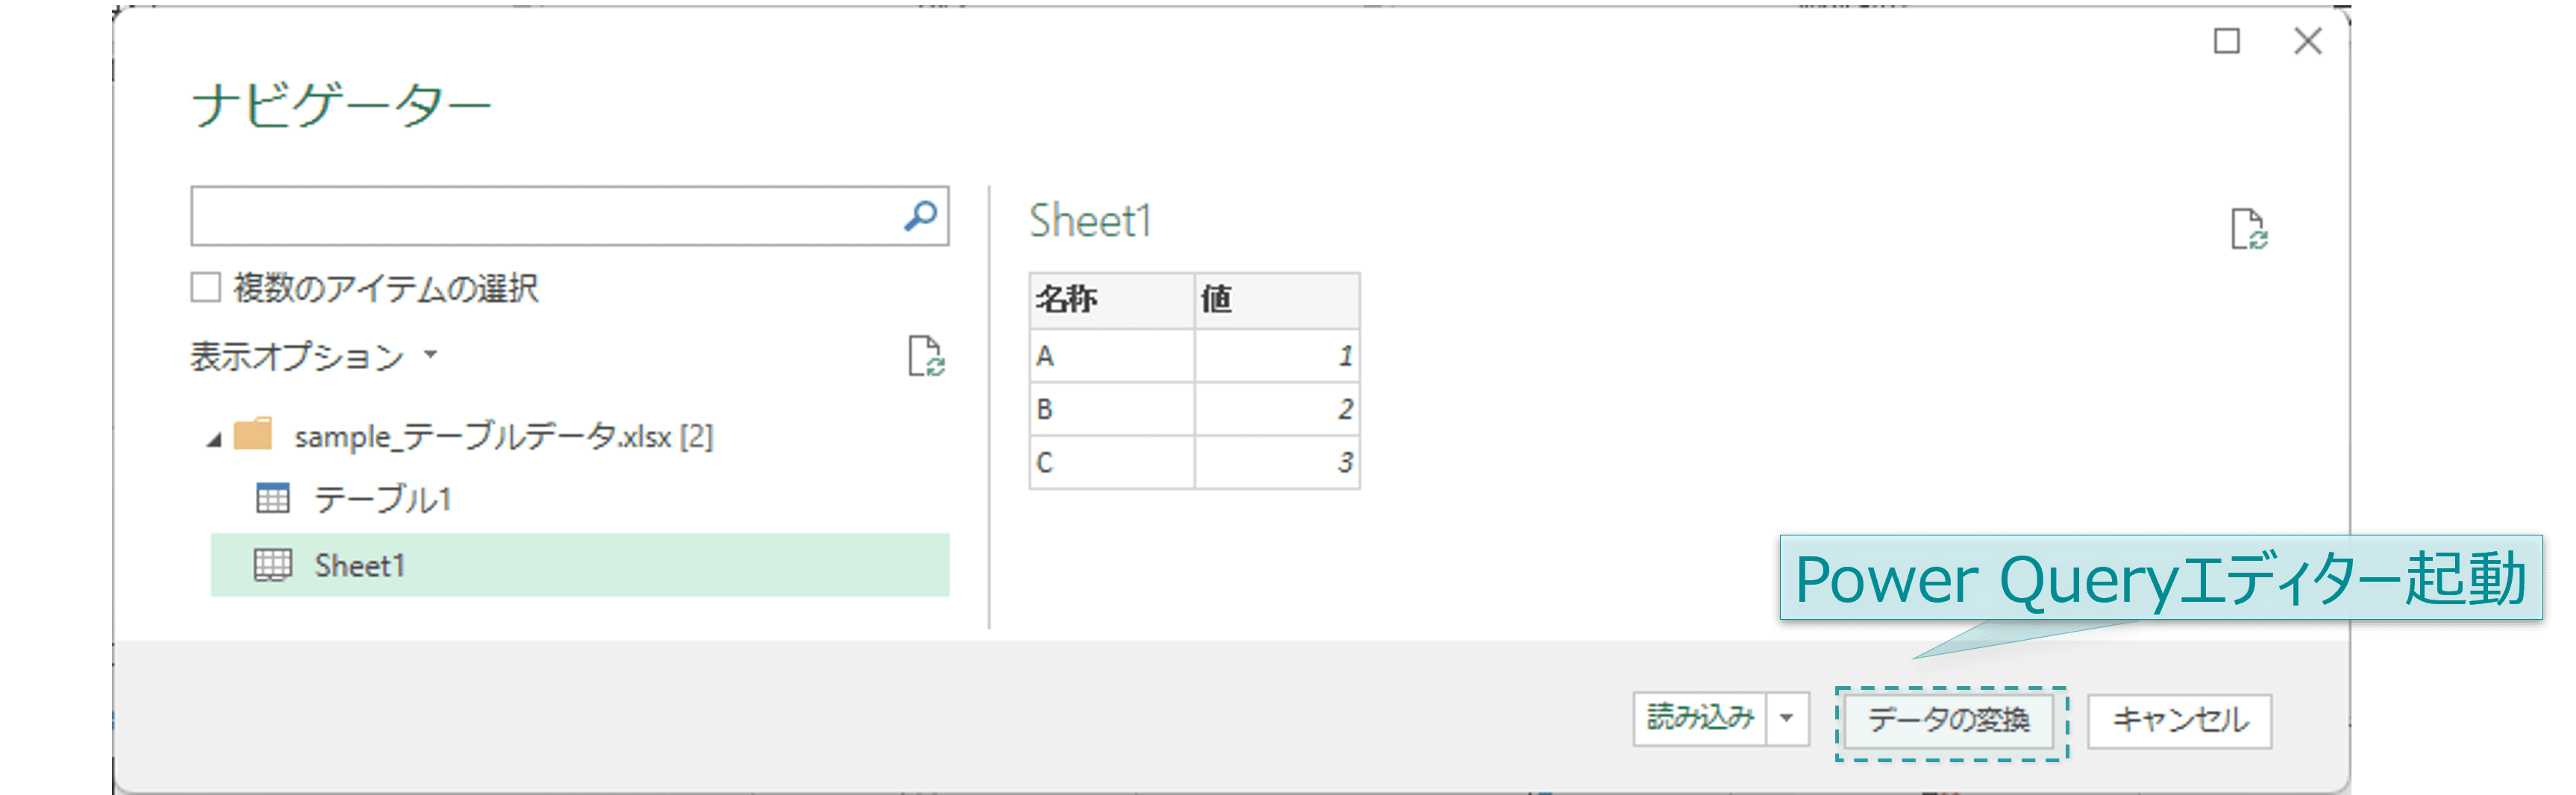Click the 名称 column header in preview

pos(1110,299)
